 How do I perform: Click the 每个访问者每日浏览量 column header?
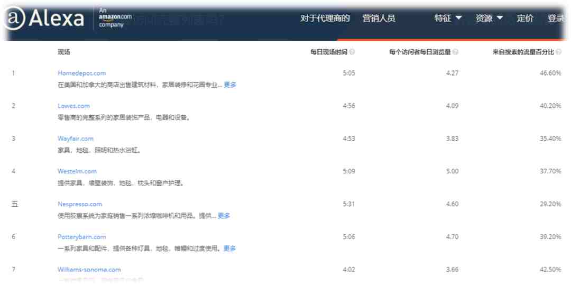[x=420, y=52]
